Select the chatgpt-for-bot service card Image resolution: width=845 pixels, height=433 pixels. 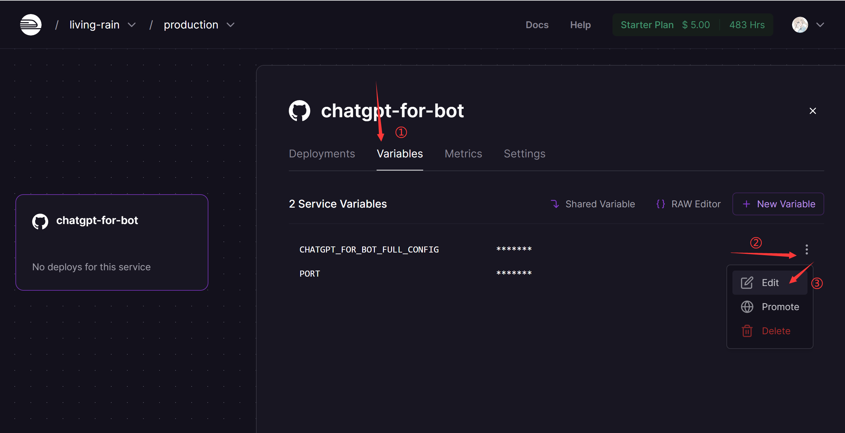[112, 242]
